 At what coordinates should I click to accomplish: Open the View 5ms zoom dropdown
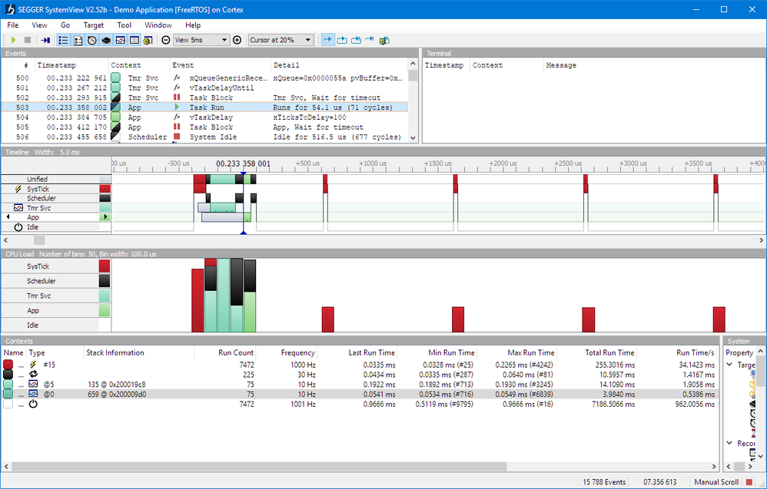(x=201, y=40)
